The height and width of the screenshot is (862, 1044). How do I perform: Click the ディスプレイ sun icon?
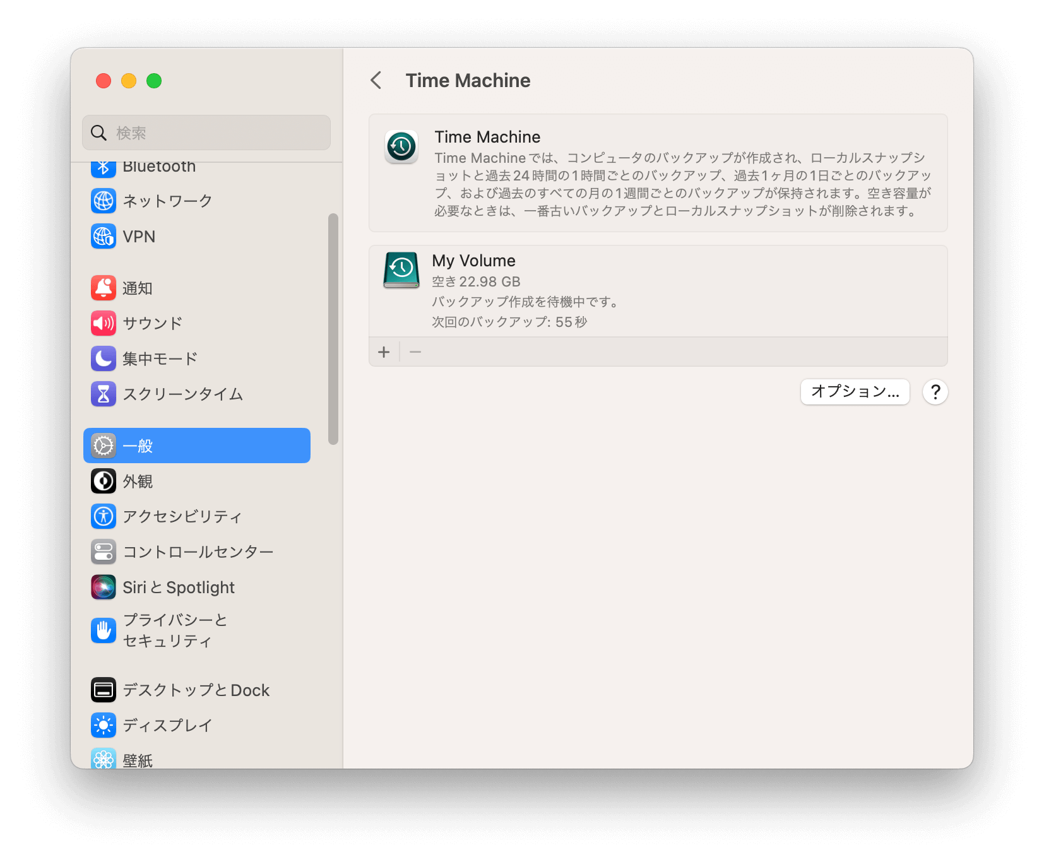click(104, 725)
